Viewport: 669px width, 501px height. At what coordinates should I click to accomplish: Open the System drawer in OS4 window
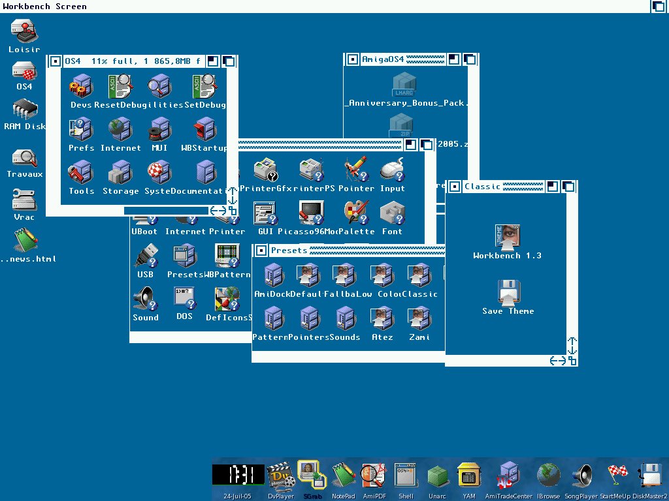[x=159, y=172]
